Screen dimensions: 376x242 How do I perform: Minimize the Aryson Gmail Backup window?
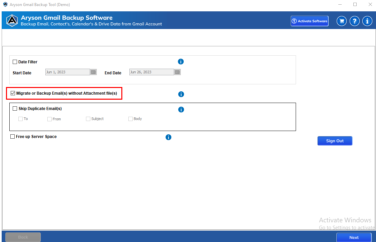[x=340, y=5]
